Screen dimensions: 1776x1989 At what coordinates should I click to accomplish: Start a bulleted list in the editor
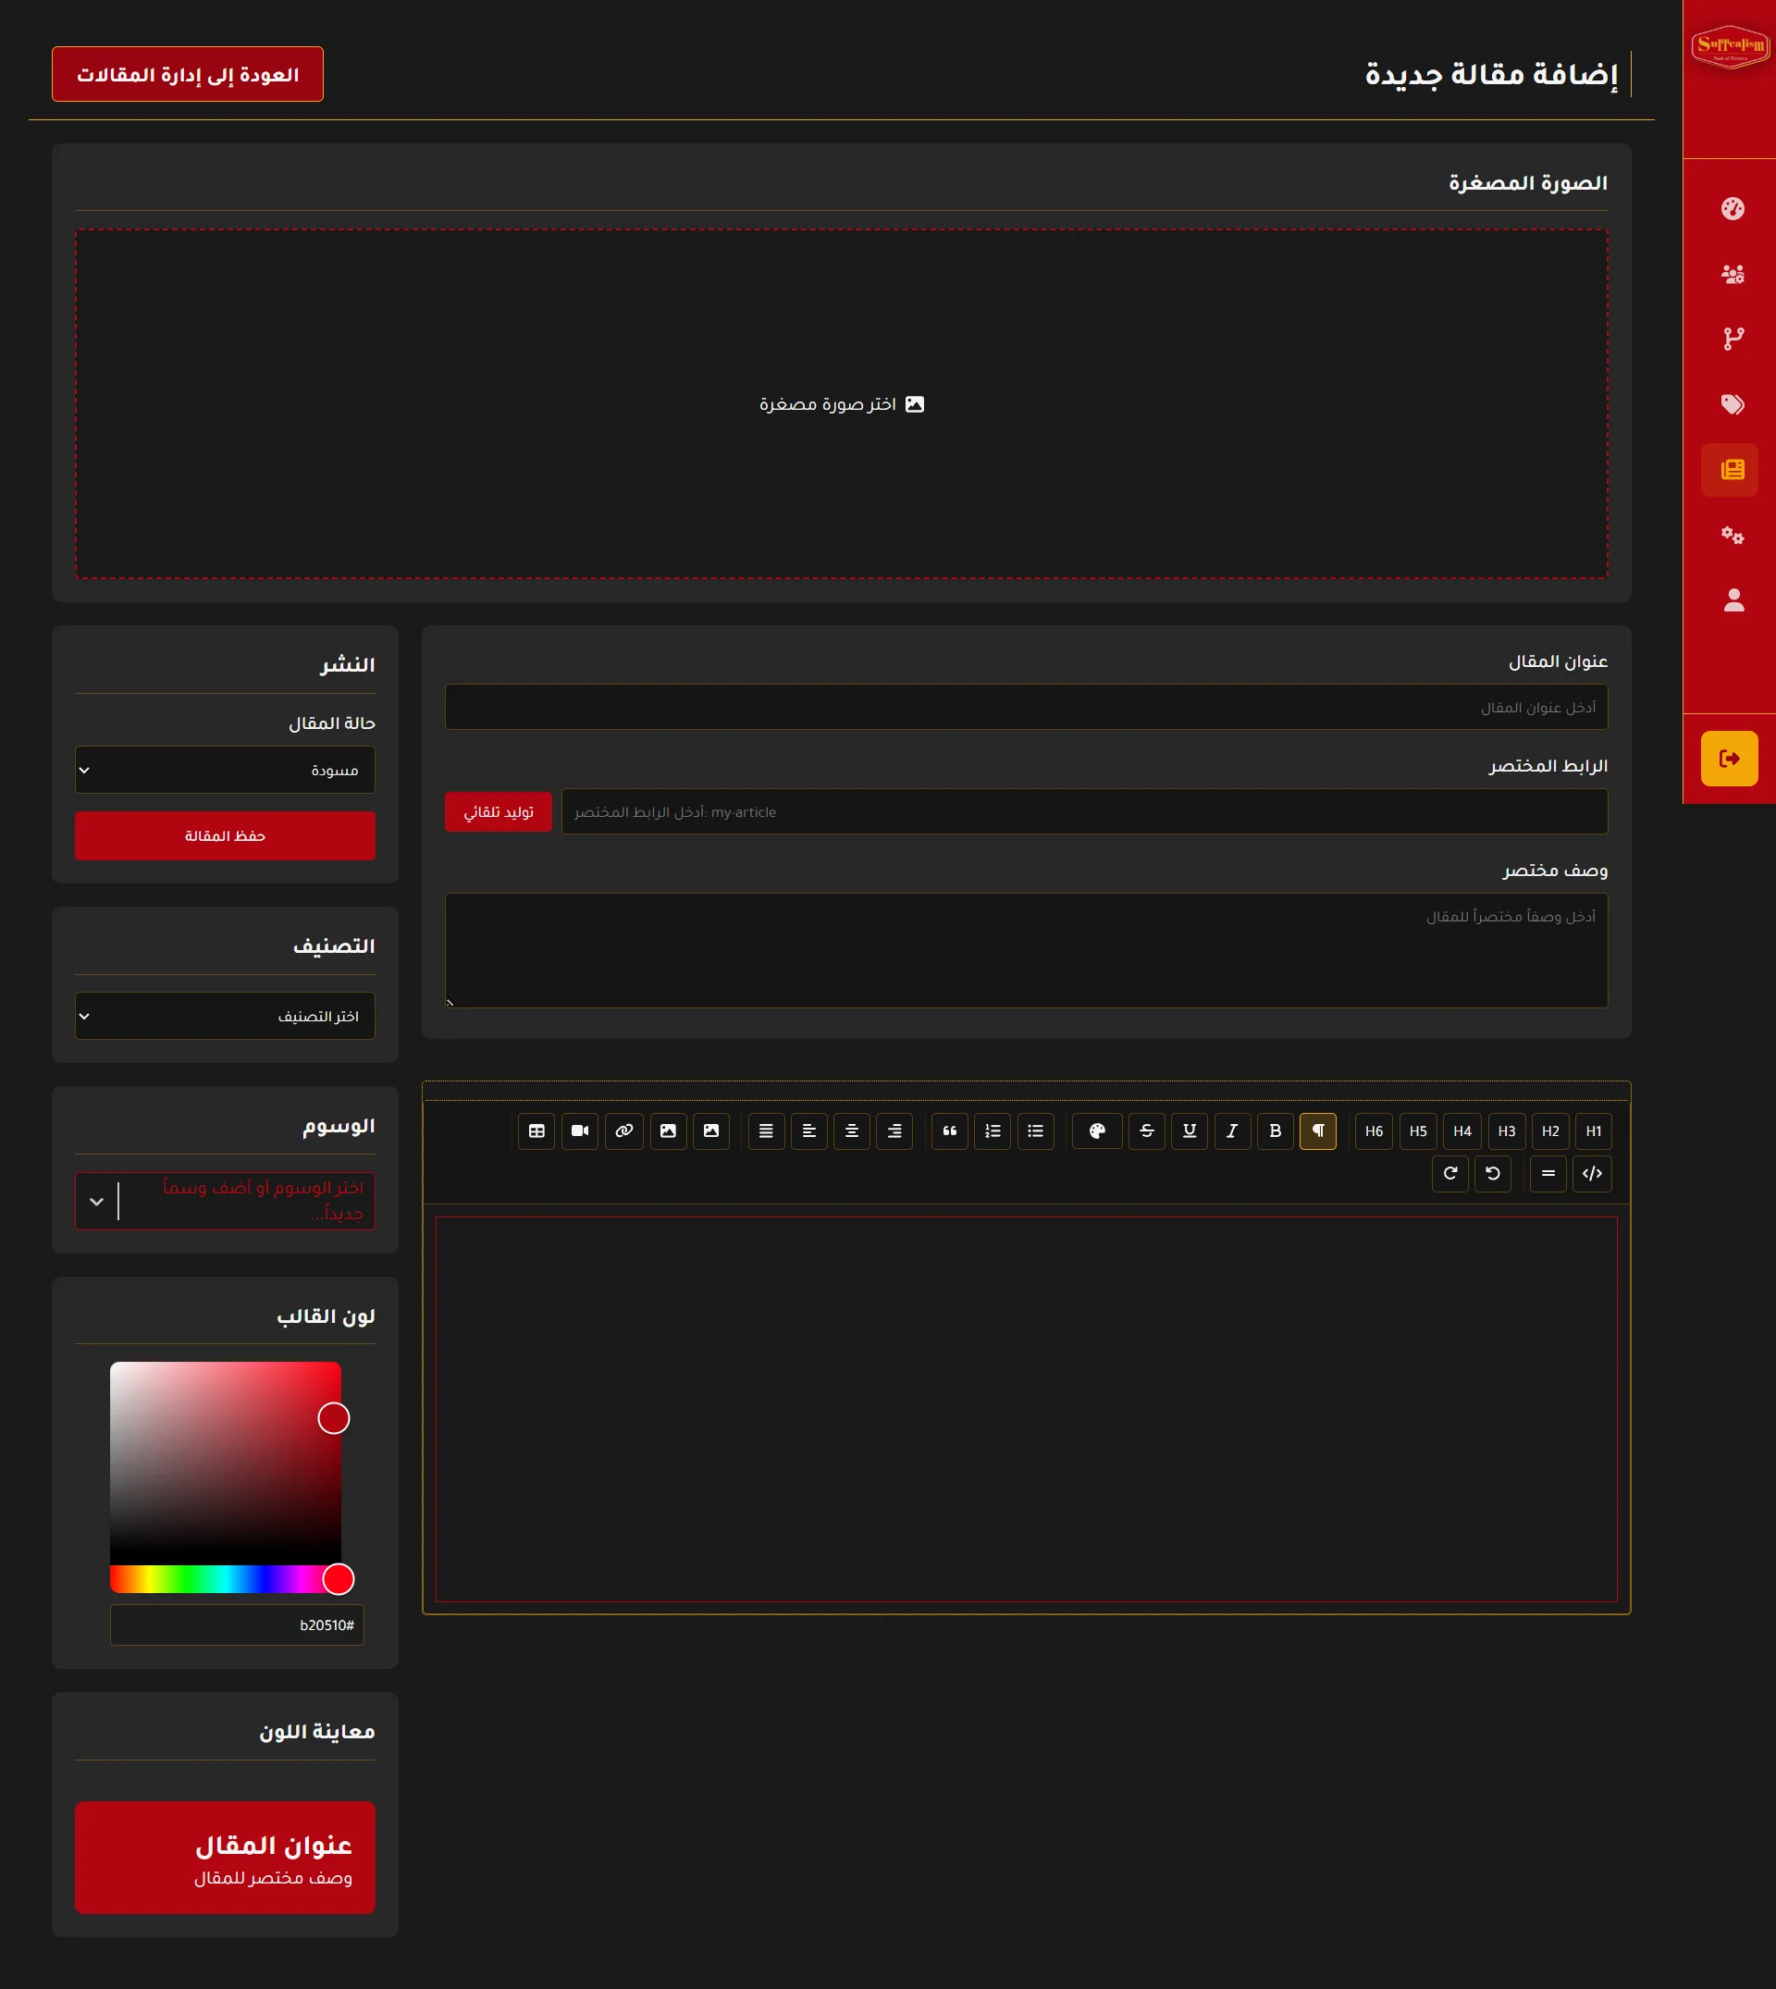(1035, 1131)
